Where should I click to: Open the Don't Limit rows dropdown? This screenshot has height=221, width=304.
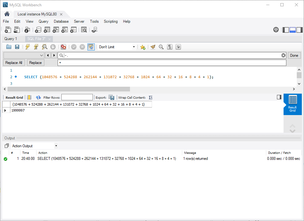(x=116, y=47)
